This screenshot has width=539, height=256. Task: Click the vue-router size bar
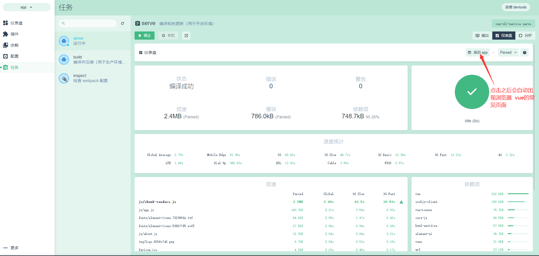click(518, 210)
